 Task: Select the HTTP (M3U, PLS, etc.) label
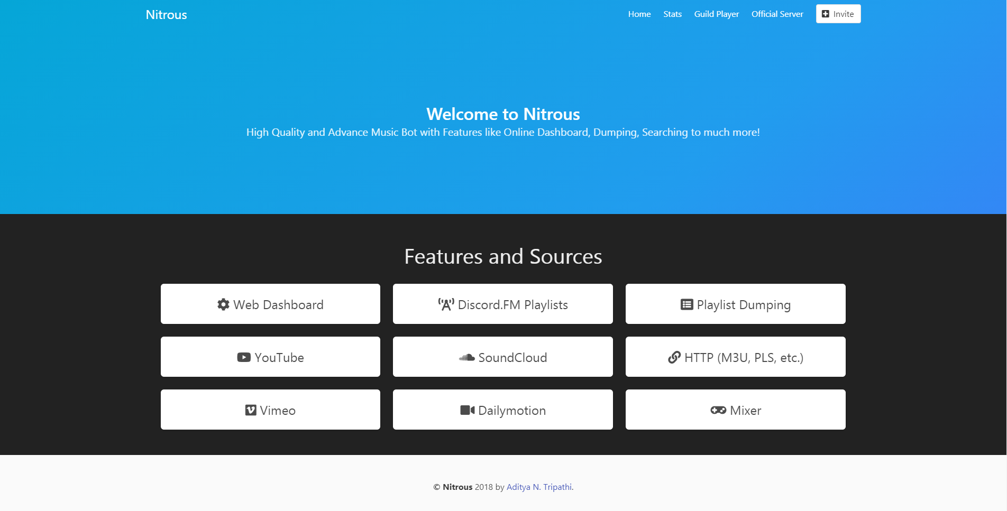744,358
